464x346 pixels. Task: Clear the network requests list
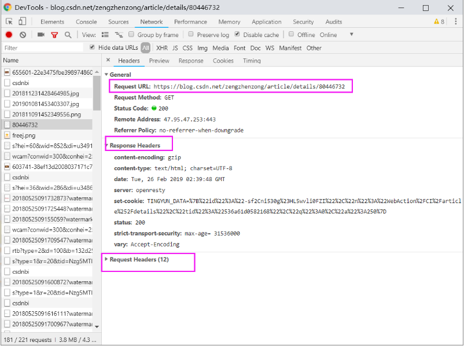[23, 35]
